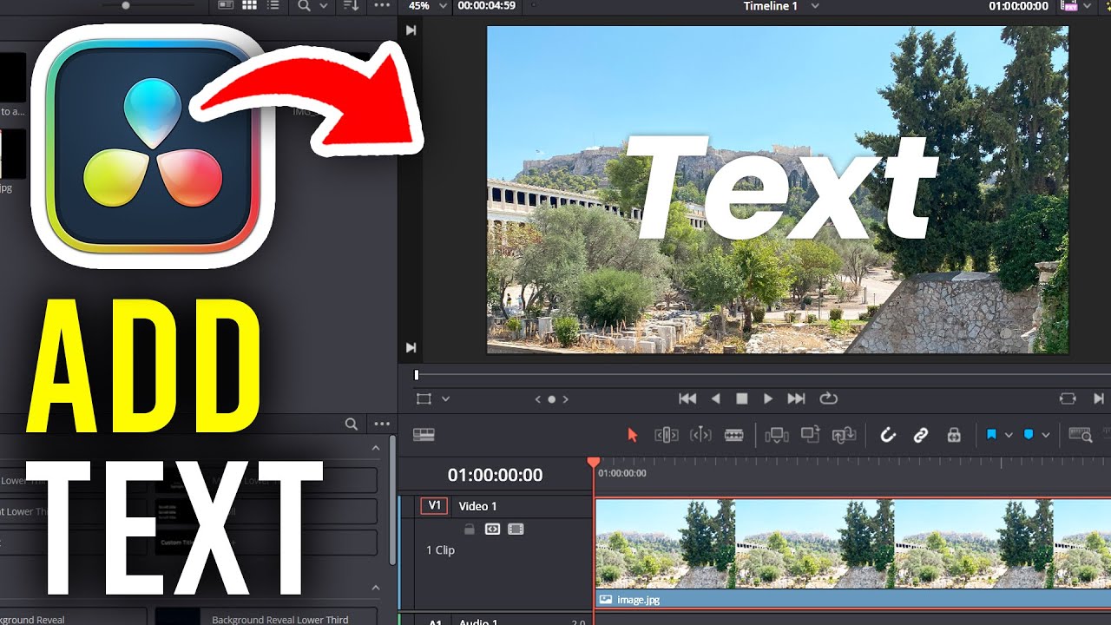Click the Insert Clip icon

(x=777, y=435)
